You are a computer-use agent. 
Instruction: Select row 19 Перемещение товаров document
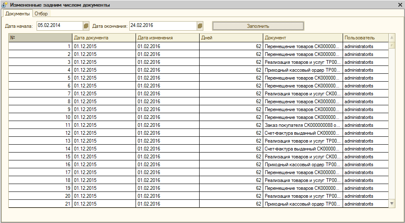pyautogui.click(x=303, y=188)
